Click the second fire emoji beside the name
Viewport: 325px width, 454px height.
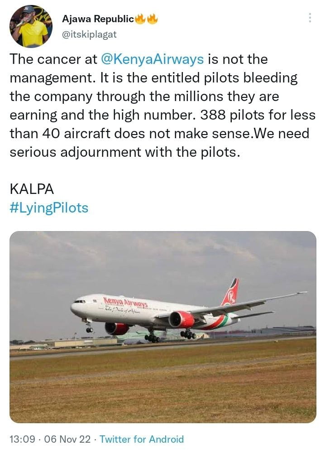[152, 19]
